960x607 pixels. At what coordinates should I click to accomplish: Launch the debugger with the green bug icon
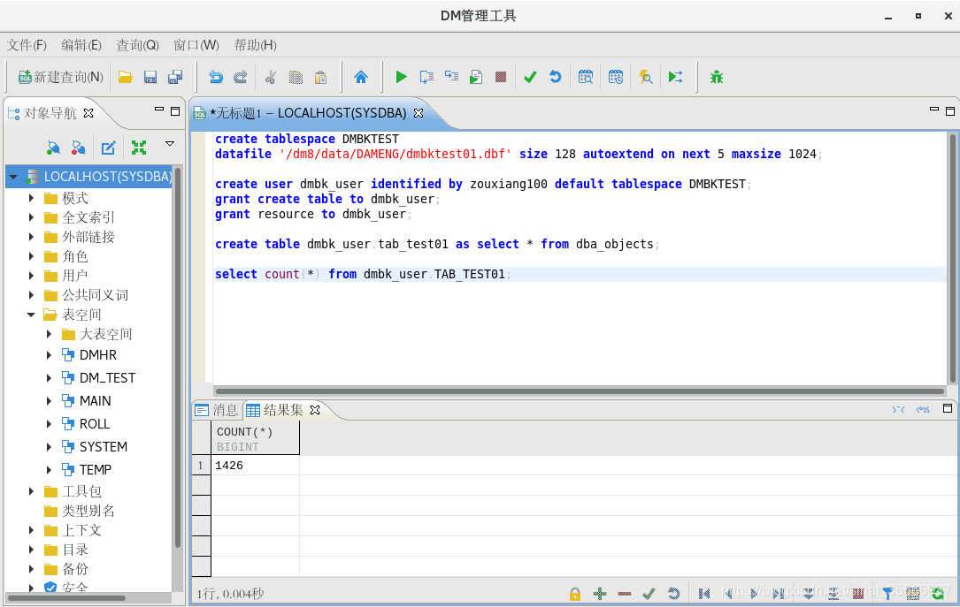point(717,77)
